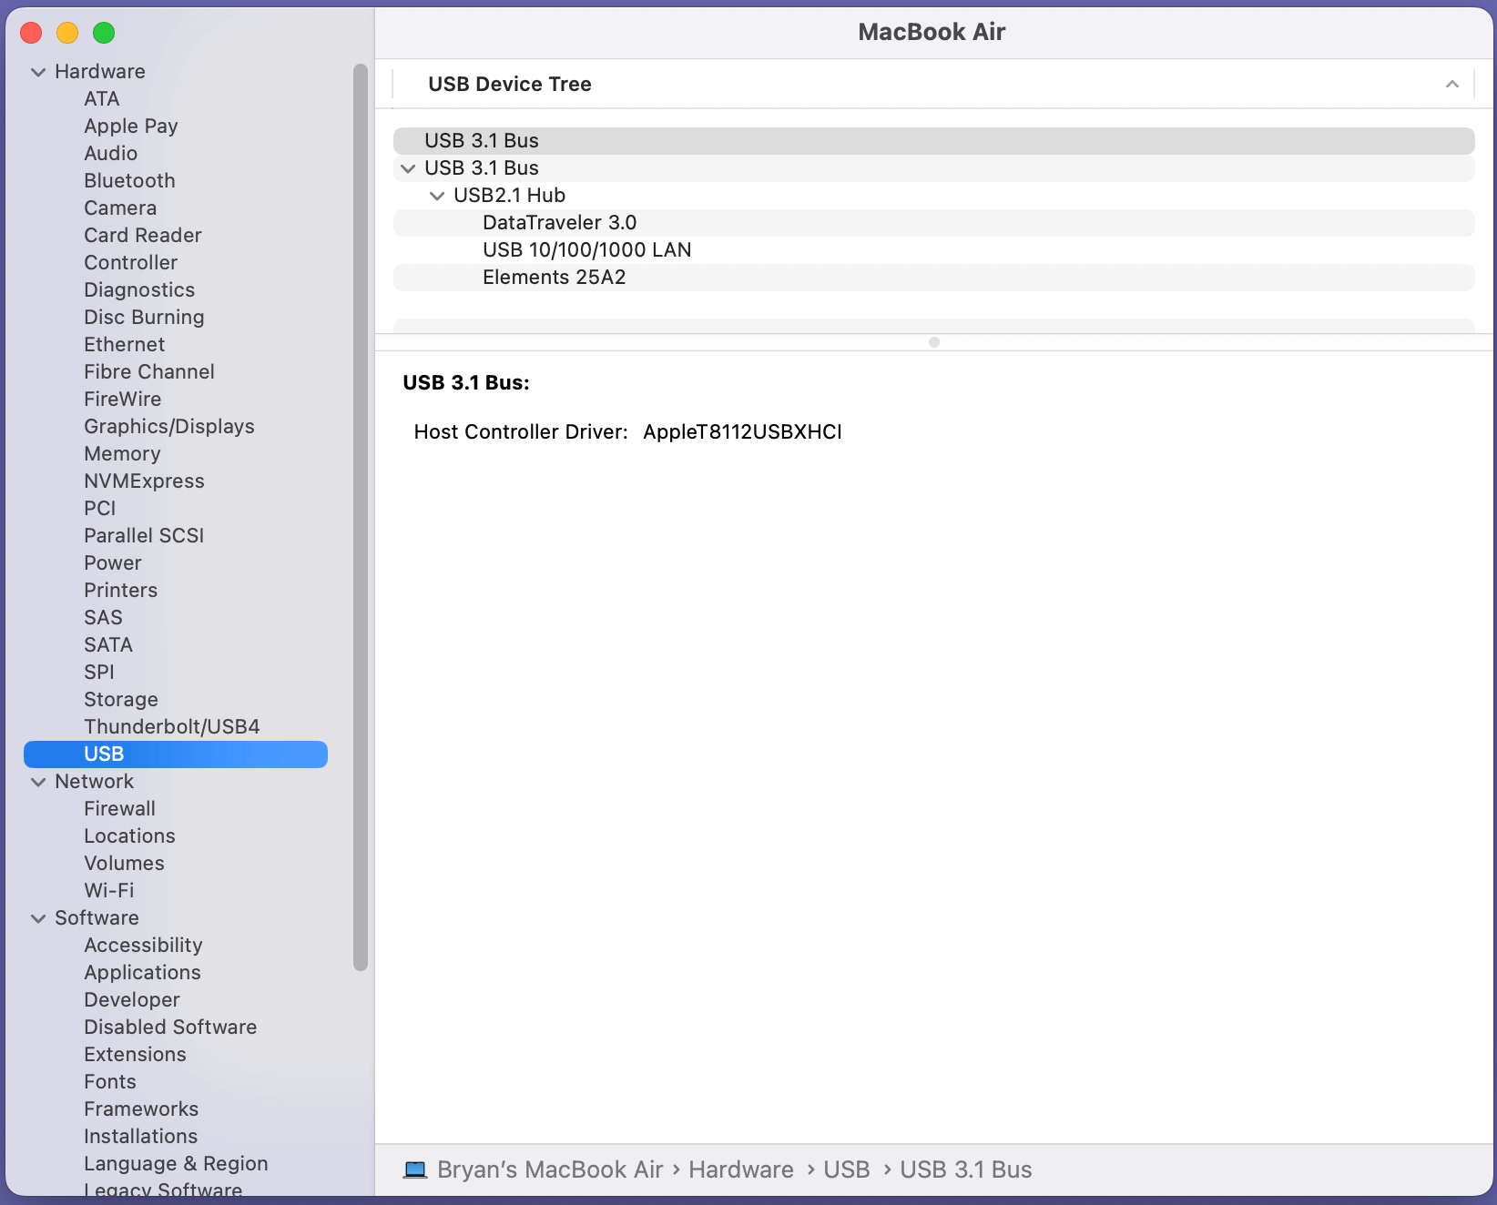Select the DataTraveler 3.0 device
This screenshot has width=1497, height=1205.
tap(559, 222)
